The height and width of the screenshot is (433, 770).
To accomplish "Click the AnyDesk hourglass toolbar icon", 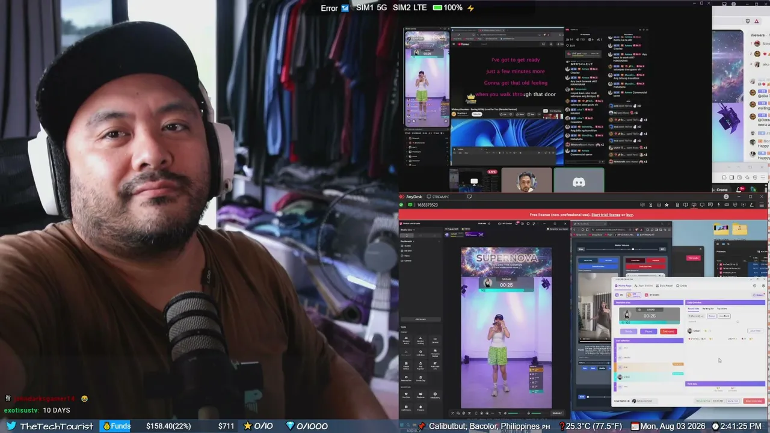I will (x=650, y=205).
